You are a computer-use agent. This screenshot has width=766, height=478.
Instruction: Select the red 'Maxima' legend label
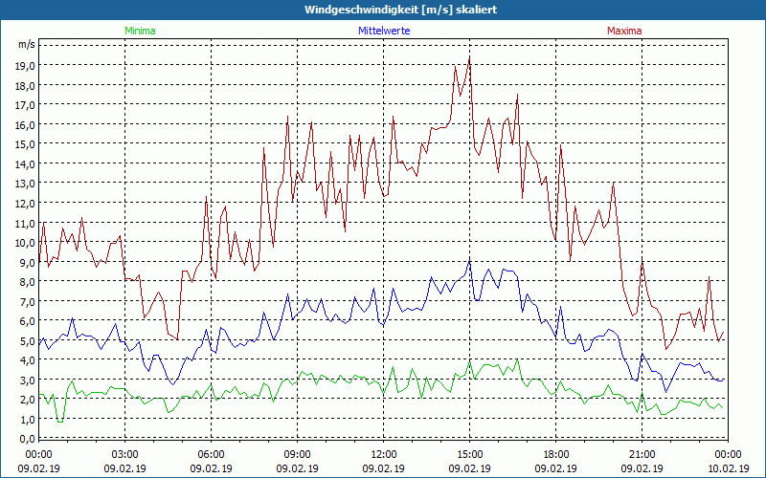point(624,31)
